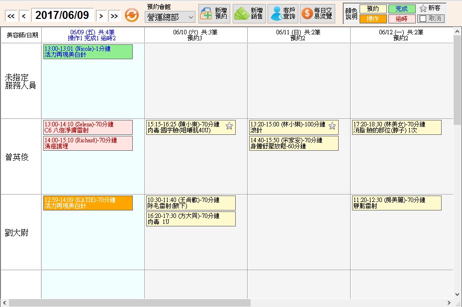Image resolution: width=462 pixels, height=307 pixels.
Task: Jump backward using the << button
Action: pos(11,16)
